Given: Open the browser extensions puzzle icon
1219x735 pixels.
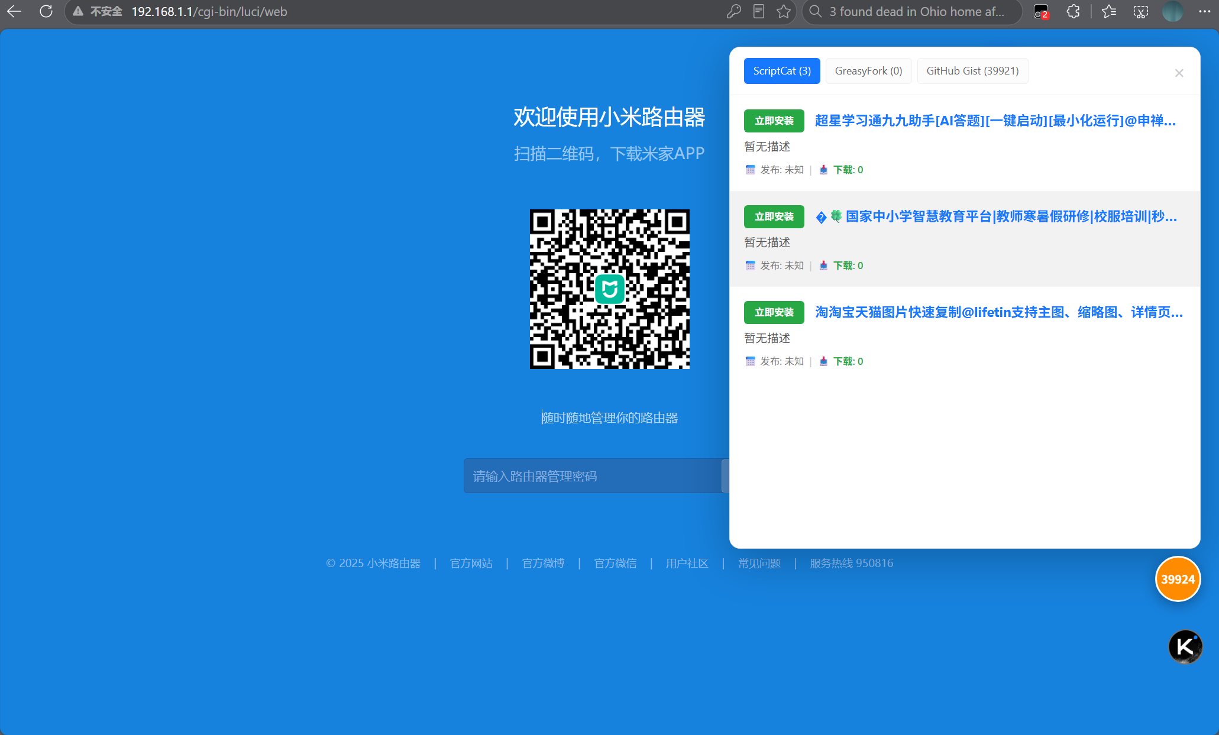Looking at the screenshot, I should (x=1073, y=11).
